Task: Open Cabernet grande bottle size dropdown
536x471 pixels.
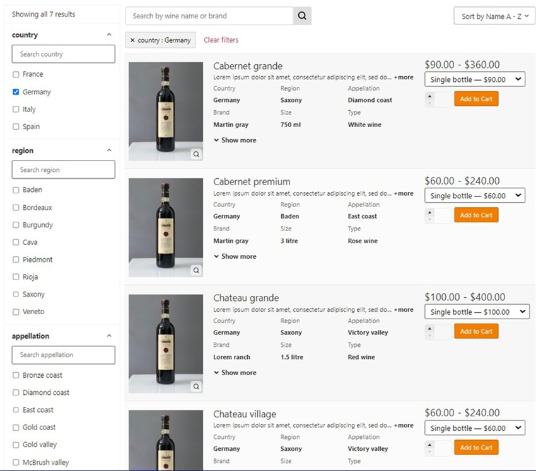Action: tap(475, 79)
